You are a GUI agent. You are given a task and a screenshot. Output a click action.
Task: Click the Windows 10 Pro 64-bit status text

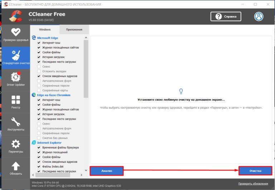tap(45, 182)
